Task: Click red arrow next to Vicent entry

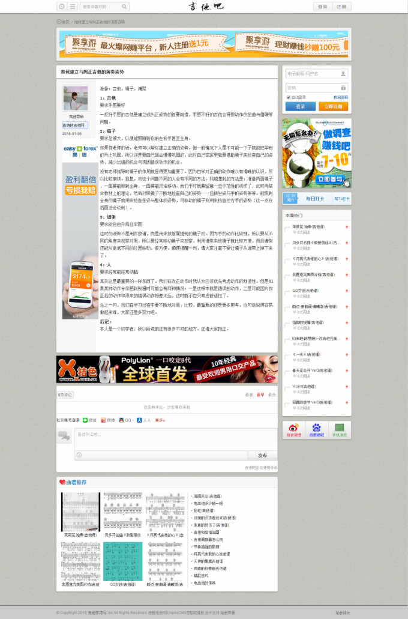Action: 347,387
